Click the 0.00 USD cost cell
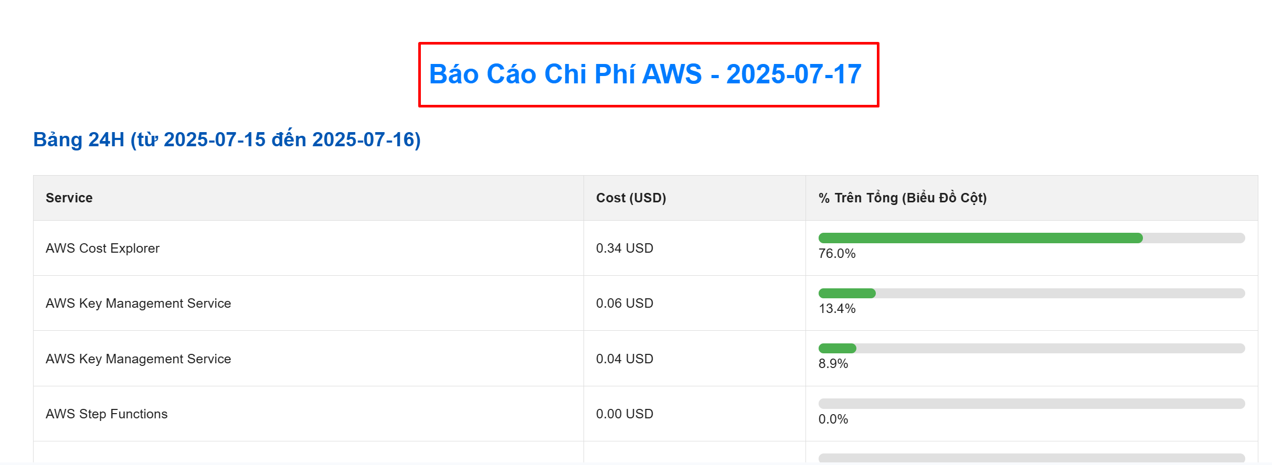This screenshot has height=465, width=1272. coord(624,414)
